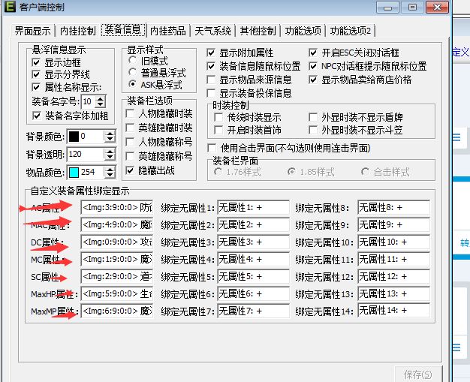Click the 装备名字号 spinner arrows
The width and height of the screenshot is (470, 382).
pos(101,101)
